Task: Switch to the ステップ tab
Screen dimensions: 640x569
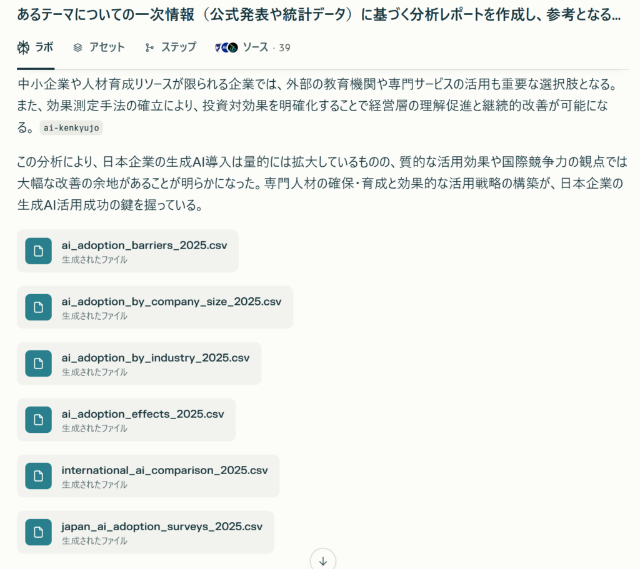Action: tap(171, 47)
